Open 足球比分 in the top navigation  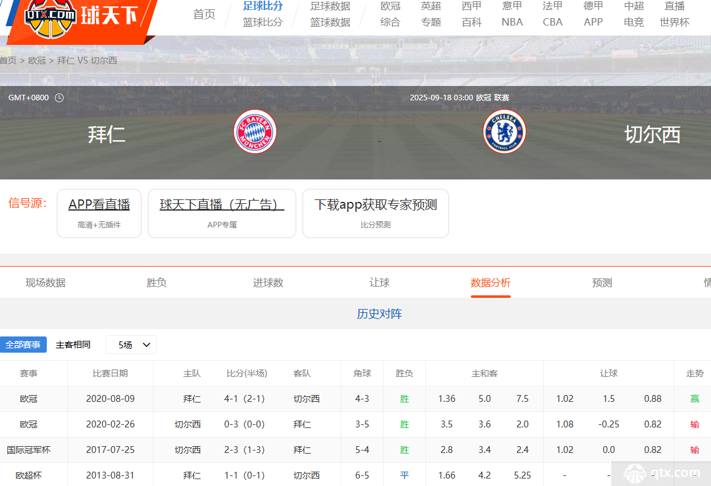click(x=263, y=6)
